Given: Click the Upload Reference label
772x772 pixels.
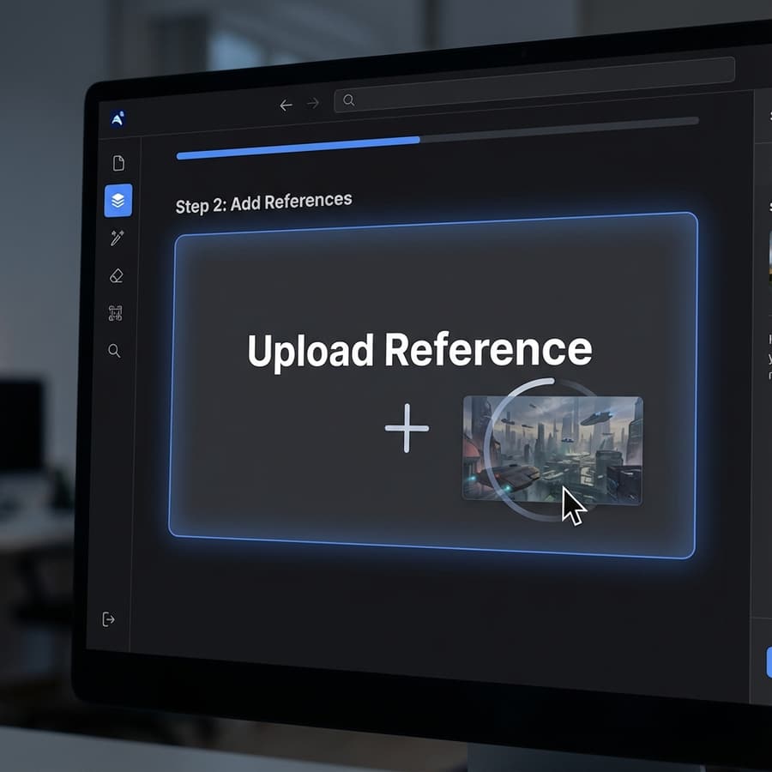Looking at the screenshot, I should [x=419, y=350].
